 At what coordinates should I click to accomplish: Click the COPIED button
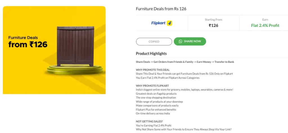[x=154, y=42]
